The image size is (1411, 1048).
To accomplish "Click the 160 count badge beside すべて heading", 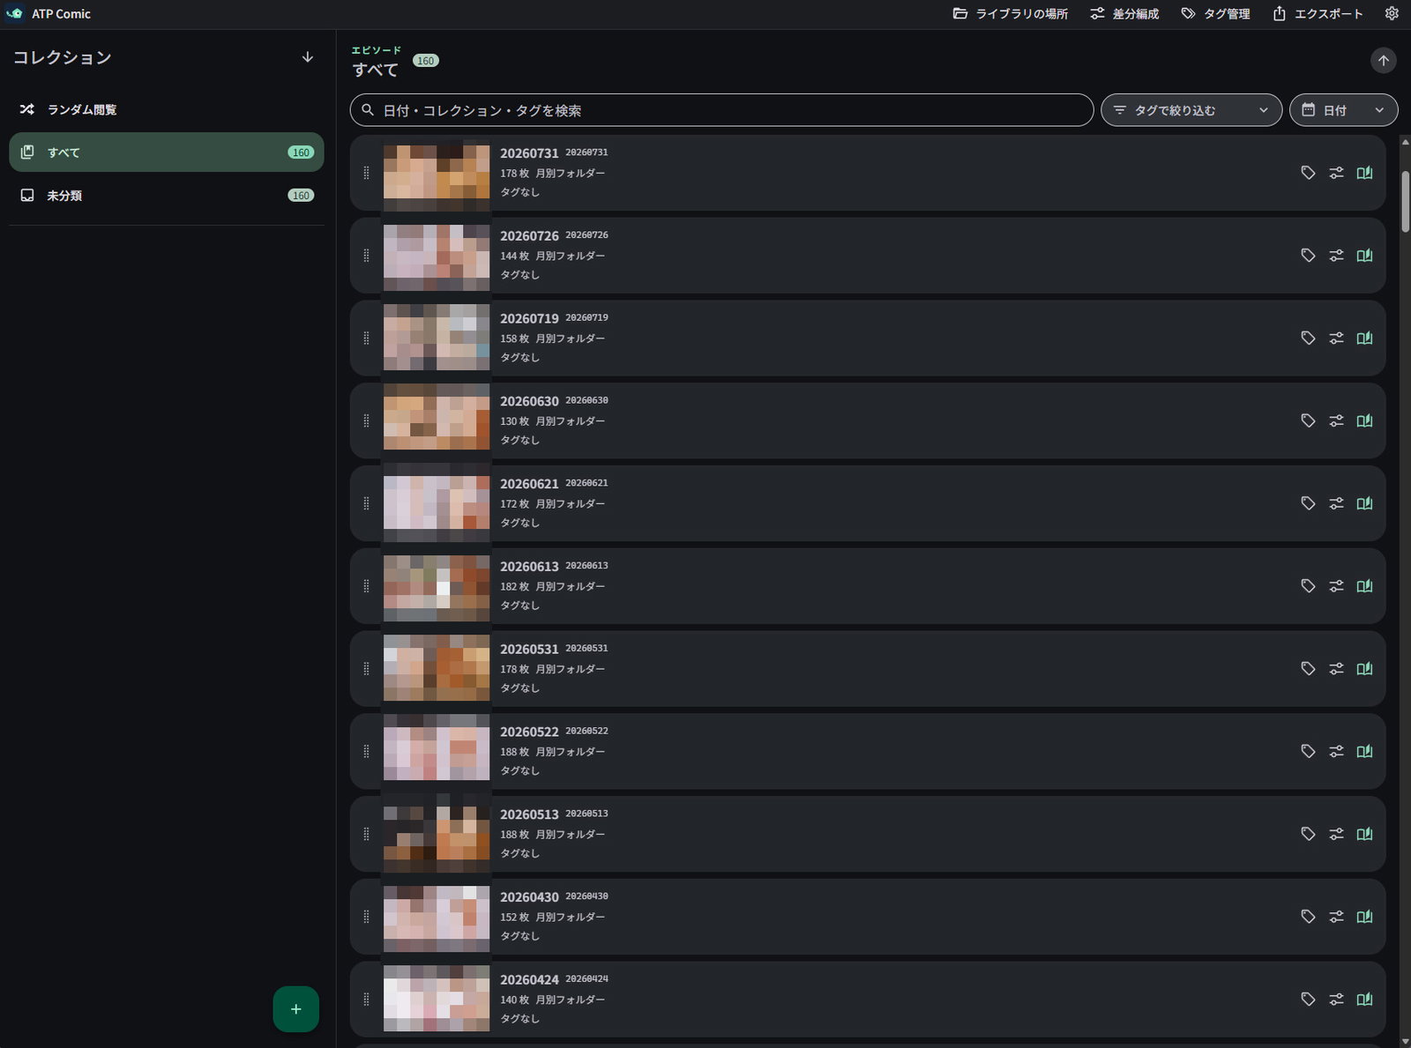I will point(426,61).
